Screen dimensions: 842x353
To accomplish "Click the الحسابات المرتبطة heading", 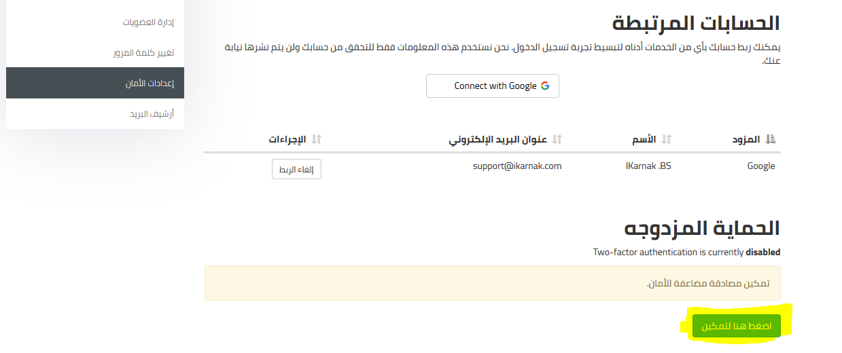I will [x=696, y=22].
